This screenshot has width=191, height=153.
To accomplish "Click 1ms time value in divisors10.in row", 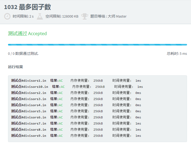I will 140,87.
